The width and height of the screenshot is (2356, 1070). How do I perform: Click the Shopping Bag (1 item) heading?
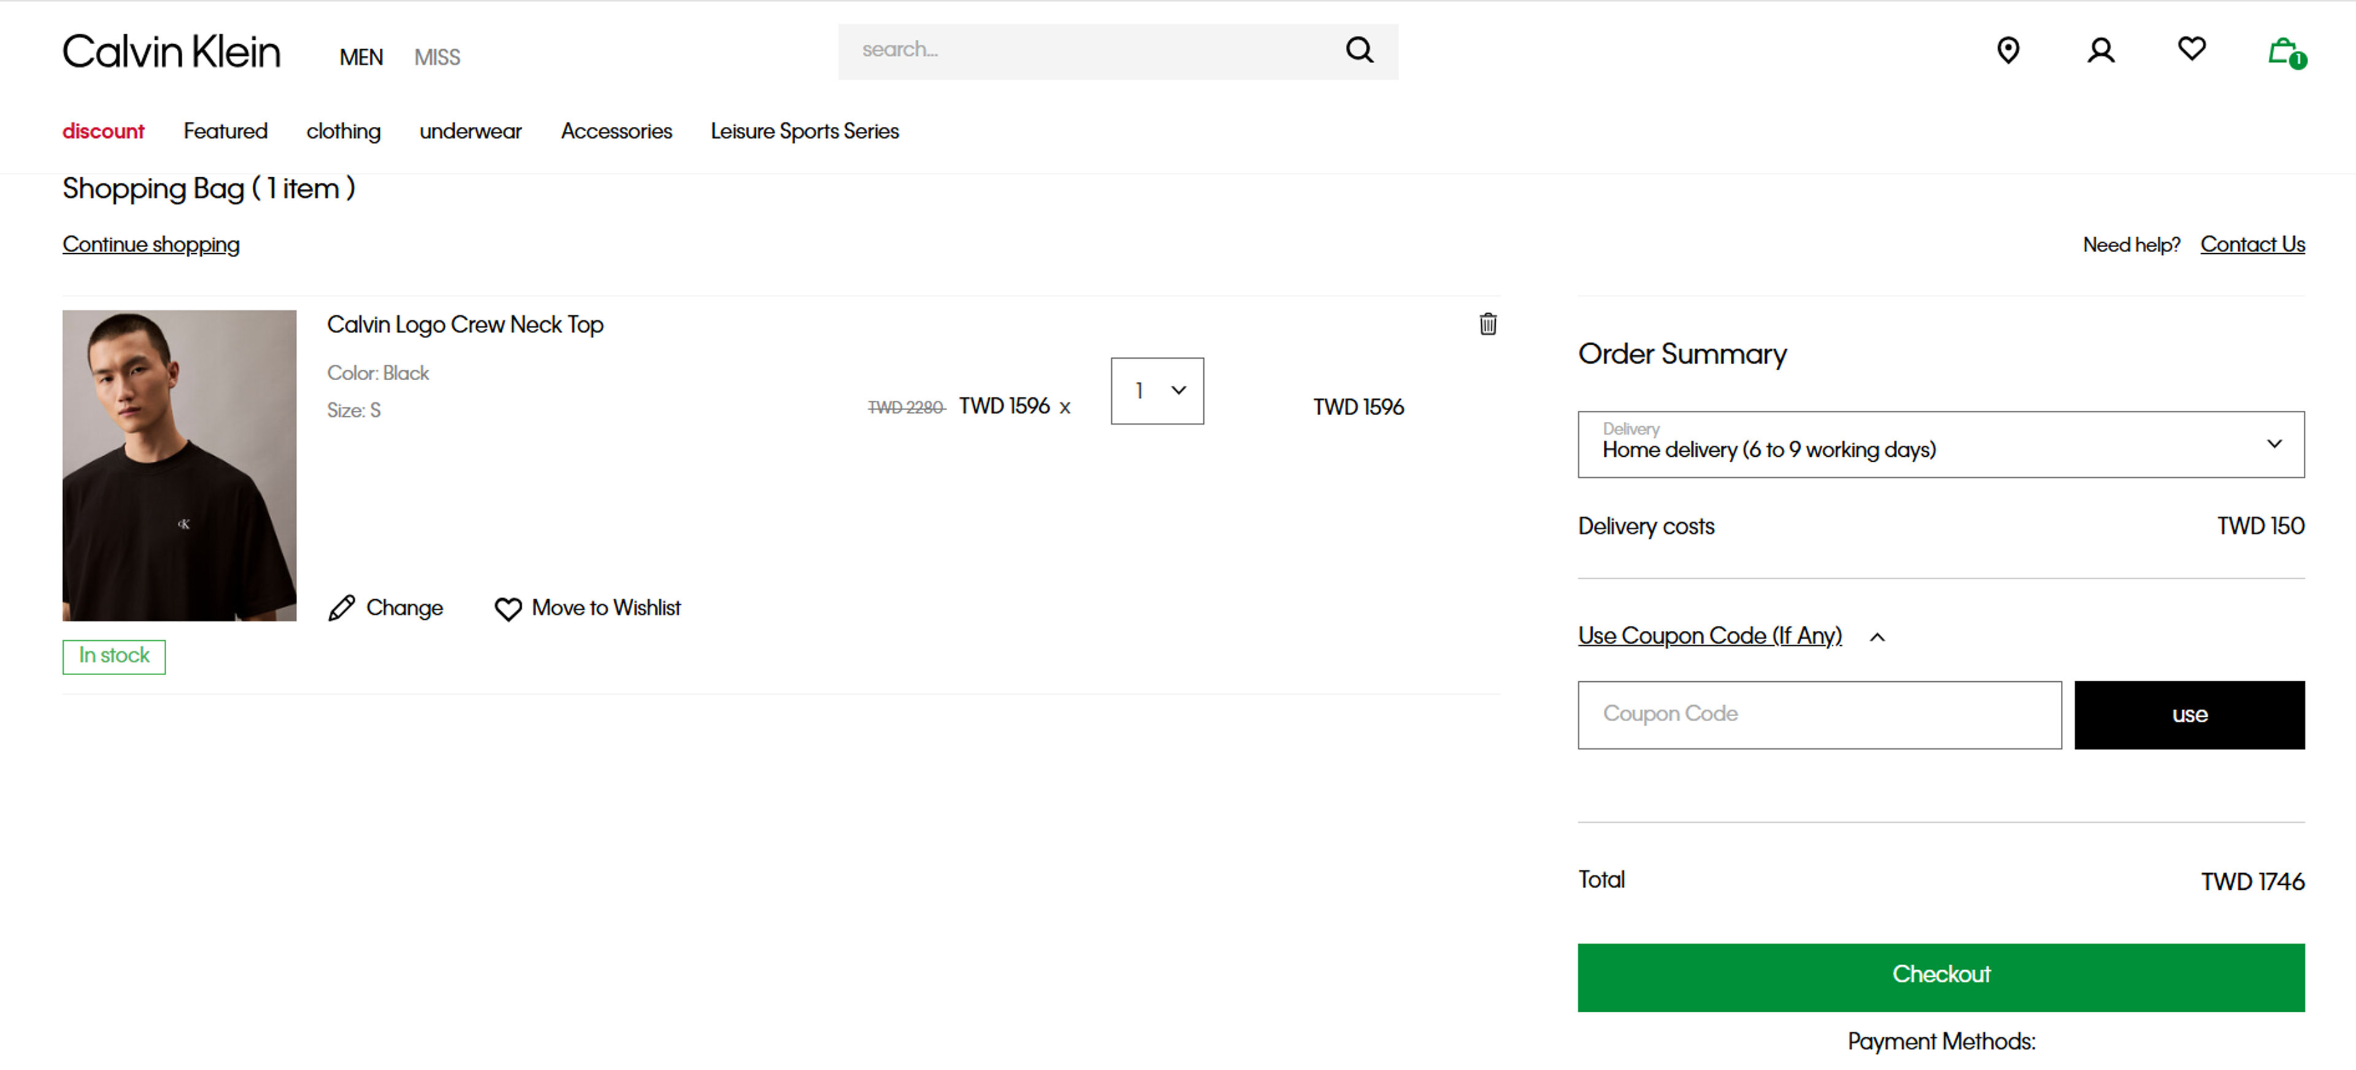[x=209, y=189]
